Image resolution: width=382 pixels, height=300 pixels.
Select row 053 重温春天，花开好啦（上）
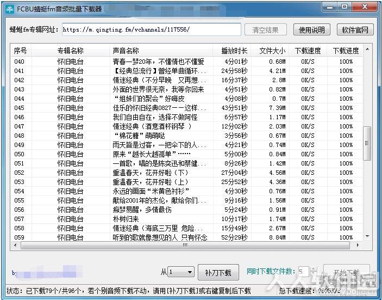(186, 182)
